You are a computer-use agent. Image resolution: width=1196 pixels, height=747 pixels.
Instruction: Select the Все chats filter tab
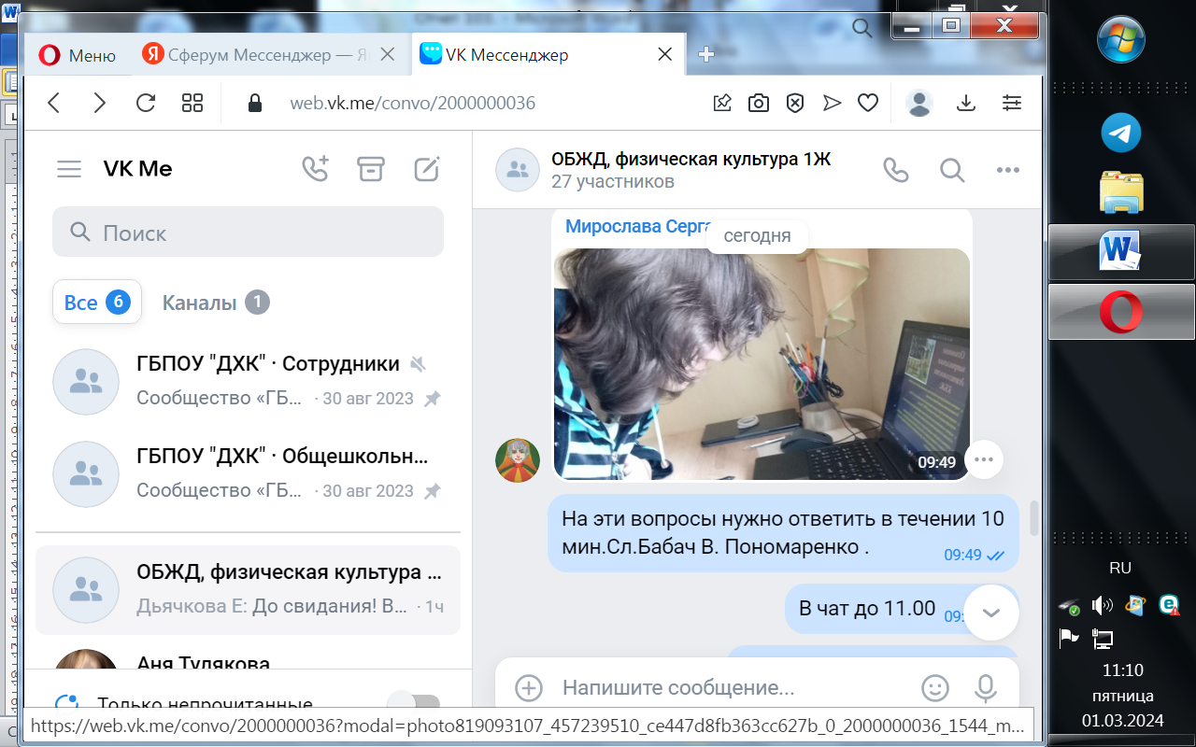pos(96,303)
